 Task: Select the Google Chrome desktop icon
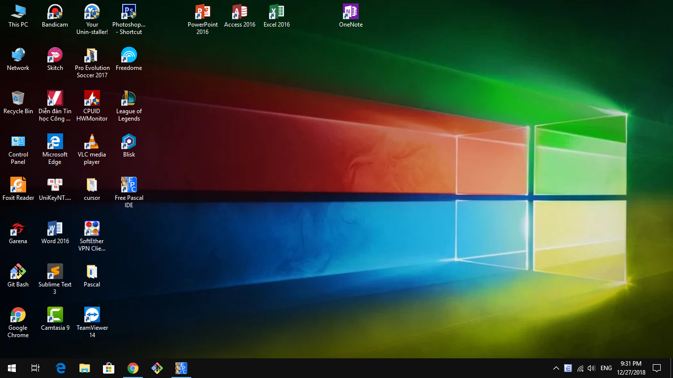[x=18, y=323]
